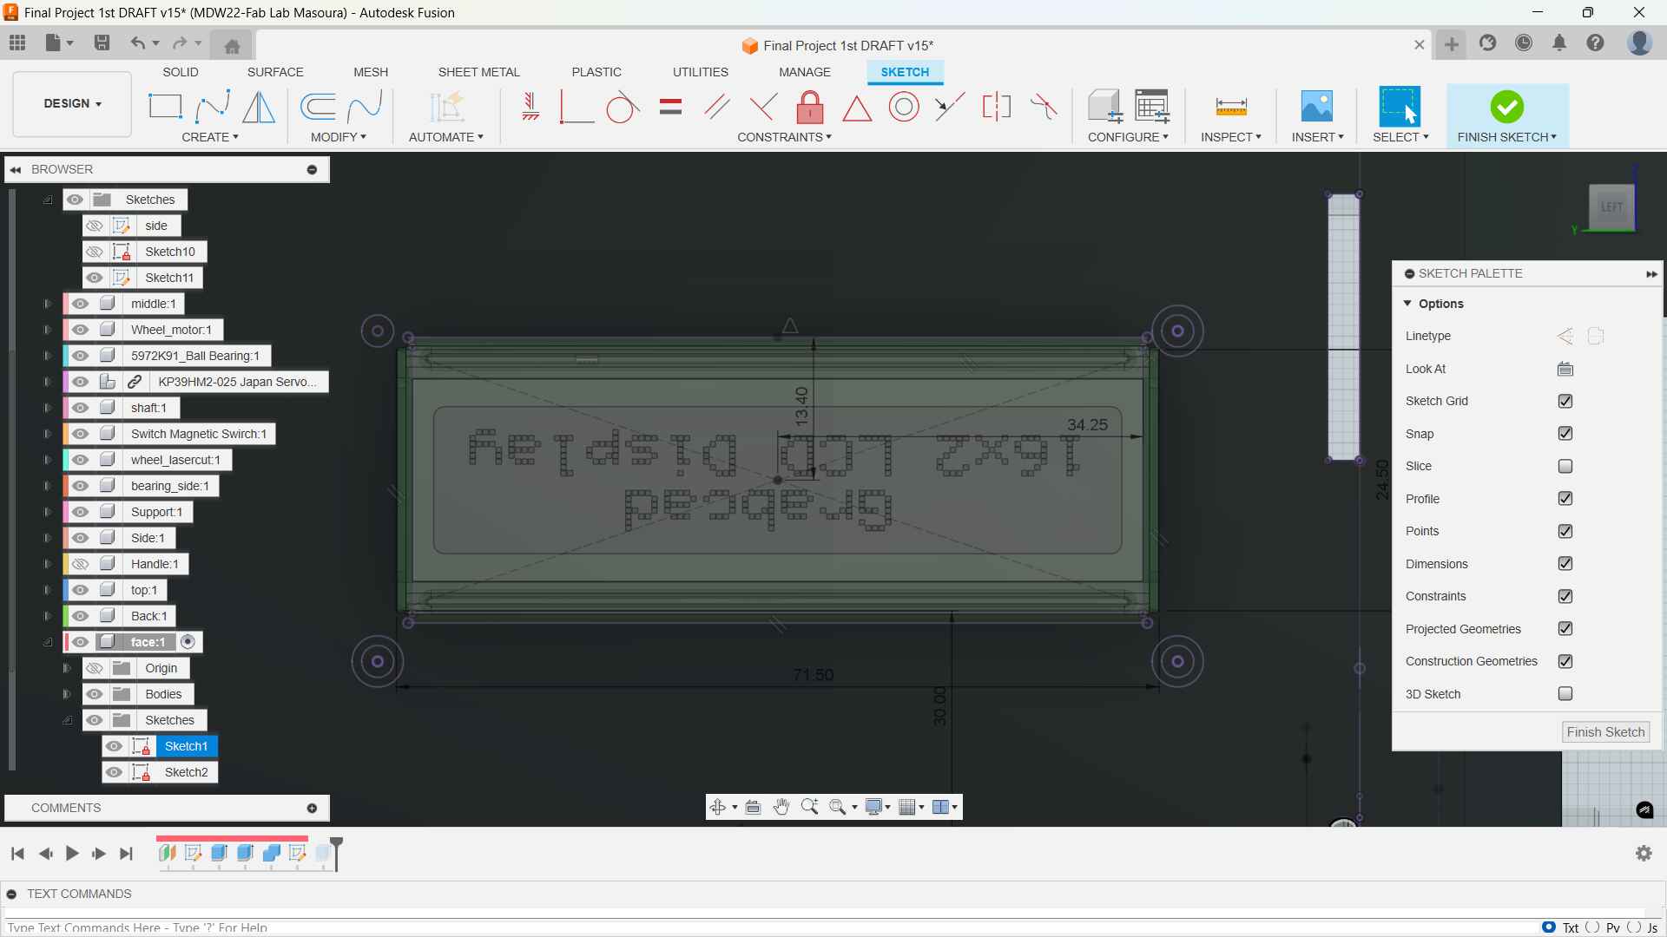
Task: Click the Look At icon in palette
Action: point(1565,369)
